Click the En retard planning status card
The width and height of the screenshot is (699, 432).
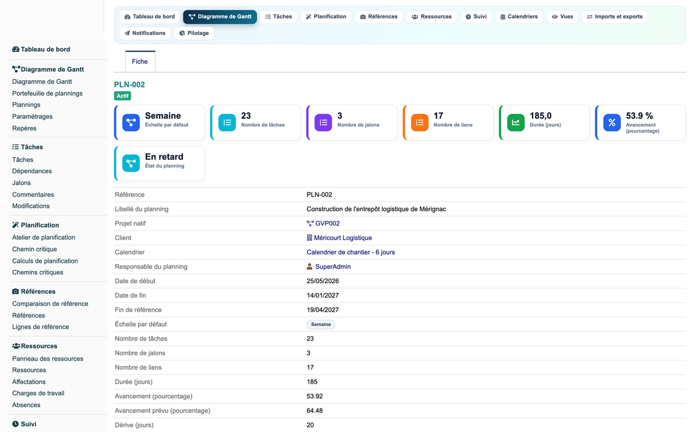coord(160,163)
